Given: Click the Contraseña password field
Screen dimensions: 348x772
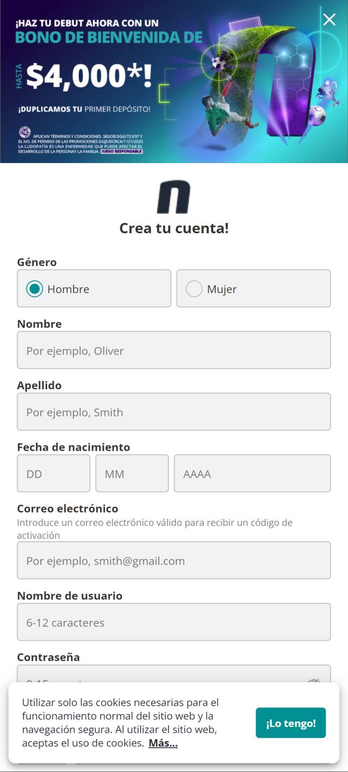Looking at the screenshot, I should tap(163, 675).
